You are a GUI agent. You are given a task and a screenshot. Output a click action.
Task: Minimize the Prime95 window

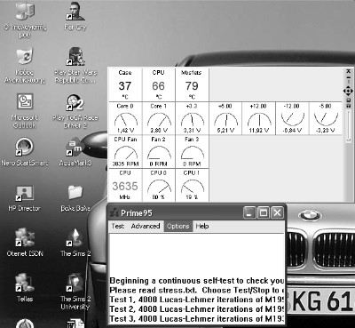pos(249,212)
